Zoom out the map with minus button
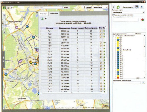Viewport: 147px width, 112px height. point(4,16)
